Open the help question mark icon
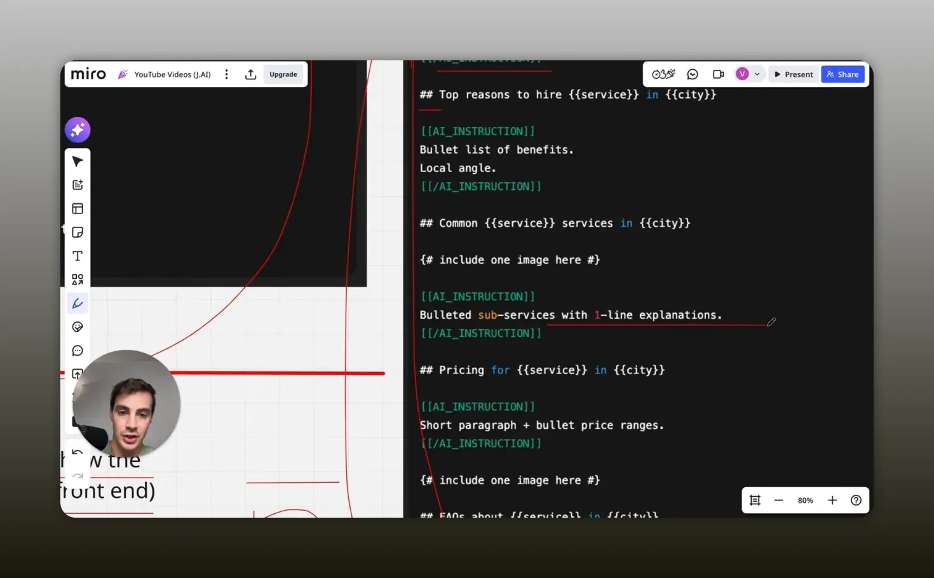 856,501
